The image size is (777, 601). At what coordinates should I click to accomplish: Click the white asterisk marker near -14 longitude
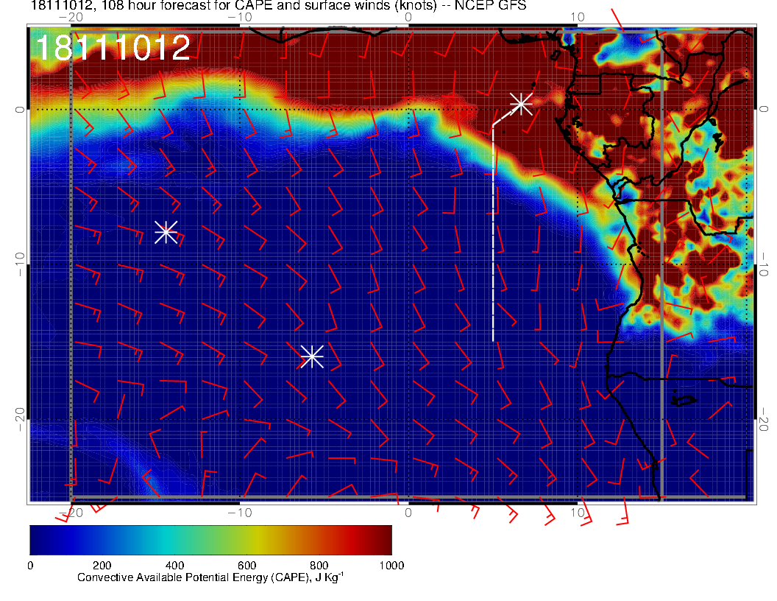[166, 231]
